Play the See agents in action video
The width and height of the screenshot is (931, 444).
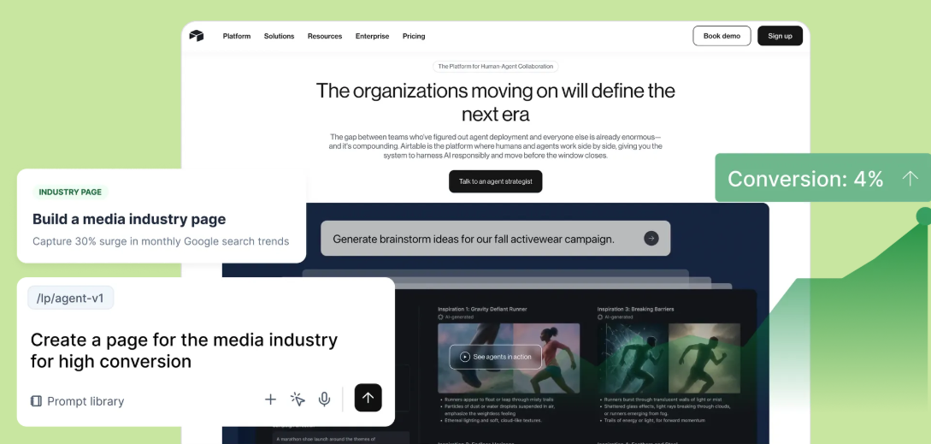(495, 357)
